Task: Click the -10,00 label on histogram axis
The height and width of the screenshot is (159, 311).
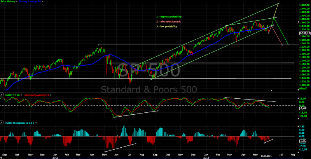Action: [303, 150]
